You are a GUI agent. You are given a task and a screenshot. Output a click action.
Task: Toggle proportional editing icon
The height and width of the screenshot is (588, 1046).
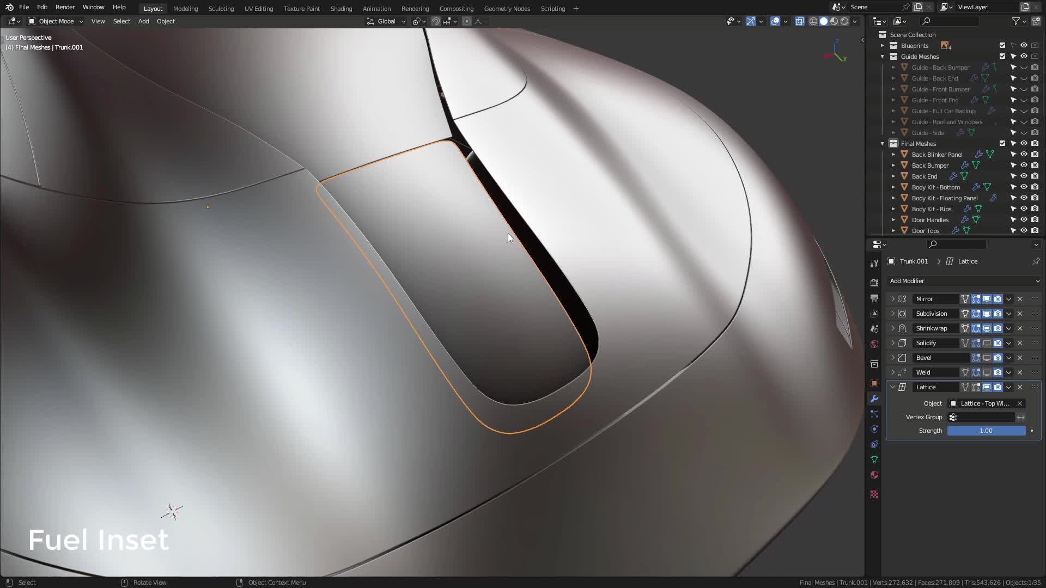pyautogui.click(x=467, y=21)
